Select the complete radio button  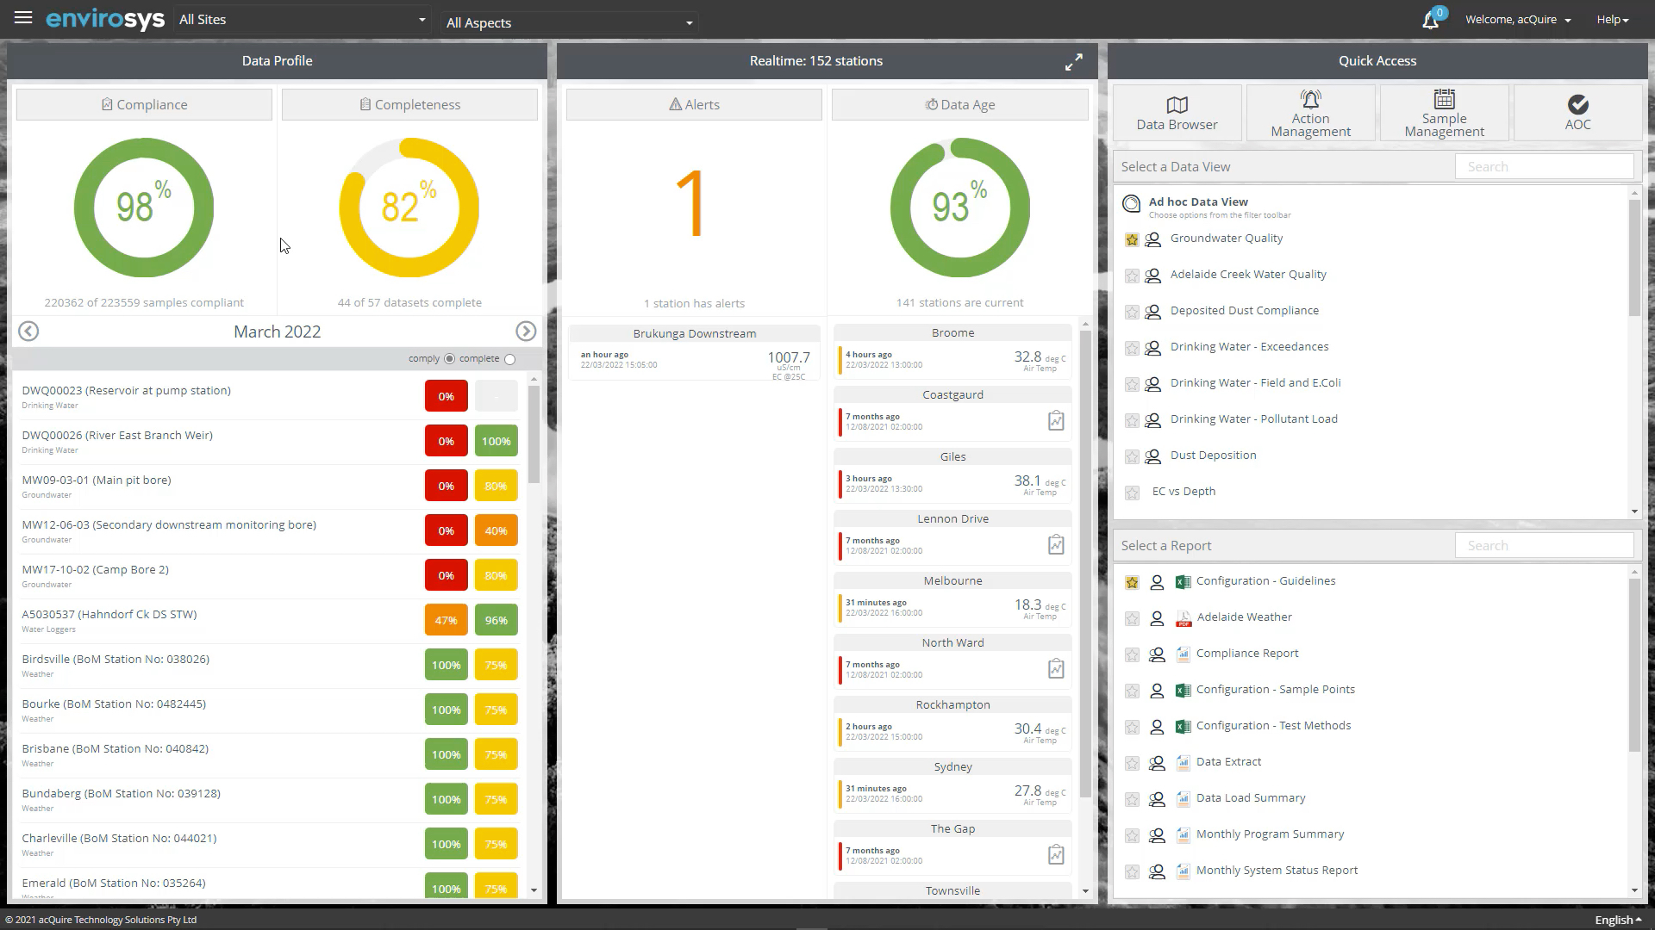tap(509, 359)
